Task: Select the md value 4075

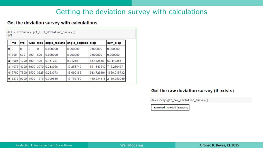Action: 15,67
